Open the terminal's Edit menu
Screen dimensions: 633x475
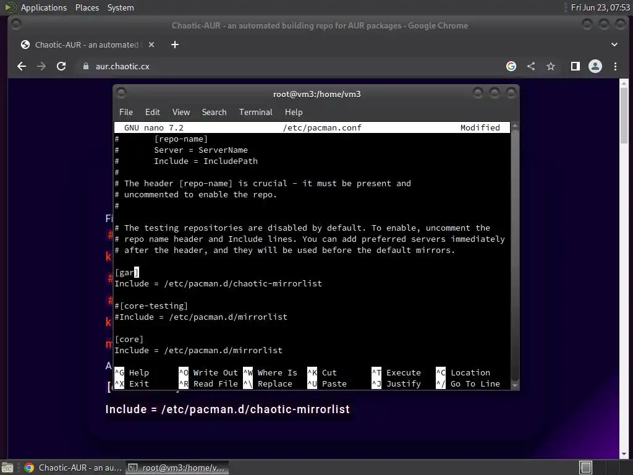tap(152, 112)
